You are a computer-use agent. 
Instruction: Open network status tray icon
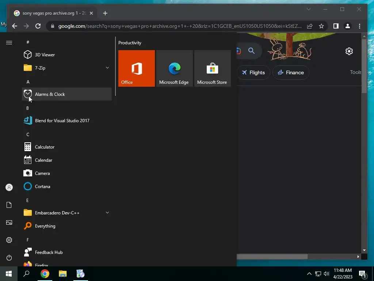[318, 274]
